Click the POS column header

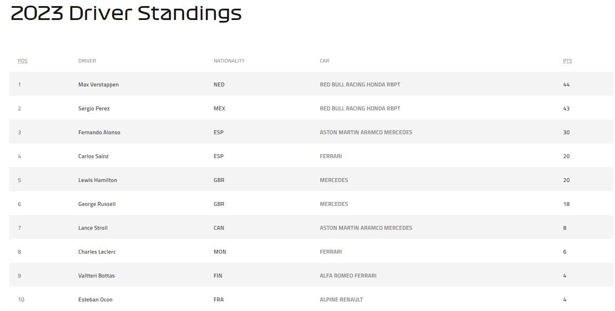(x=23, y=61)
